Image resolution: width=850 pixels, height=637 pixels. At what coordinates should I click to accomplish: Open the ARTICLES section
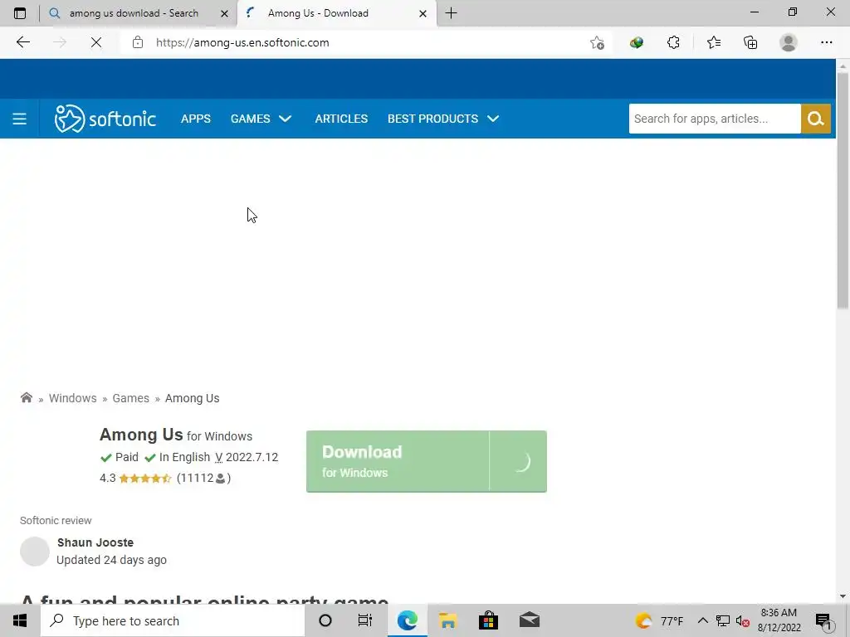point(341,119)
